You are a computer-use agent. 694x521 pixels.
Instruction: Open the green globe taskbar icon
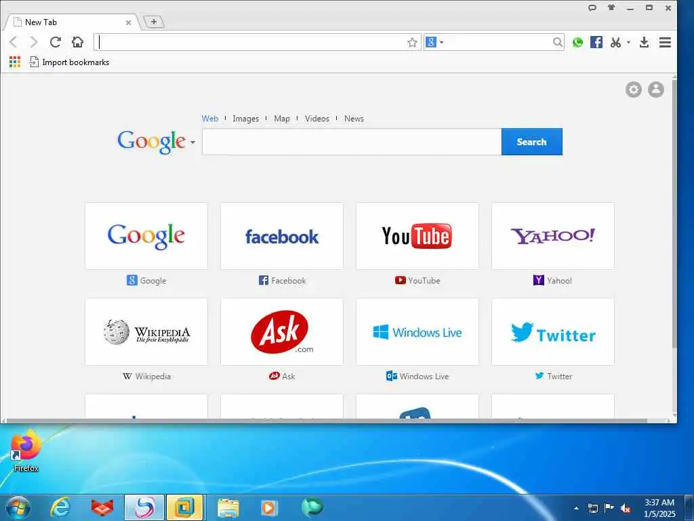312,507
